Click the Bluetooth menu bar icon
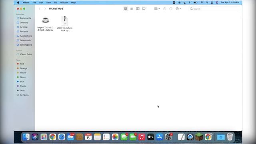This screenshot has height=144, width=256. [190, 2]
